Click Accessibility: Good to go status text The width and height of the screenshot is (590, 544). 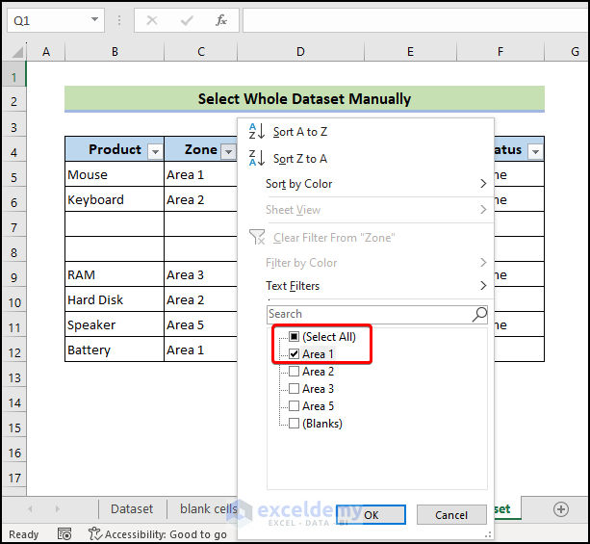166,534
